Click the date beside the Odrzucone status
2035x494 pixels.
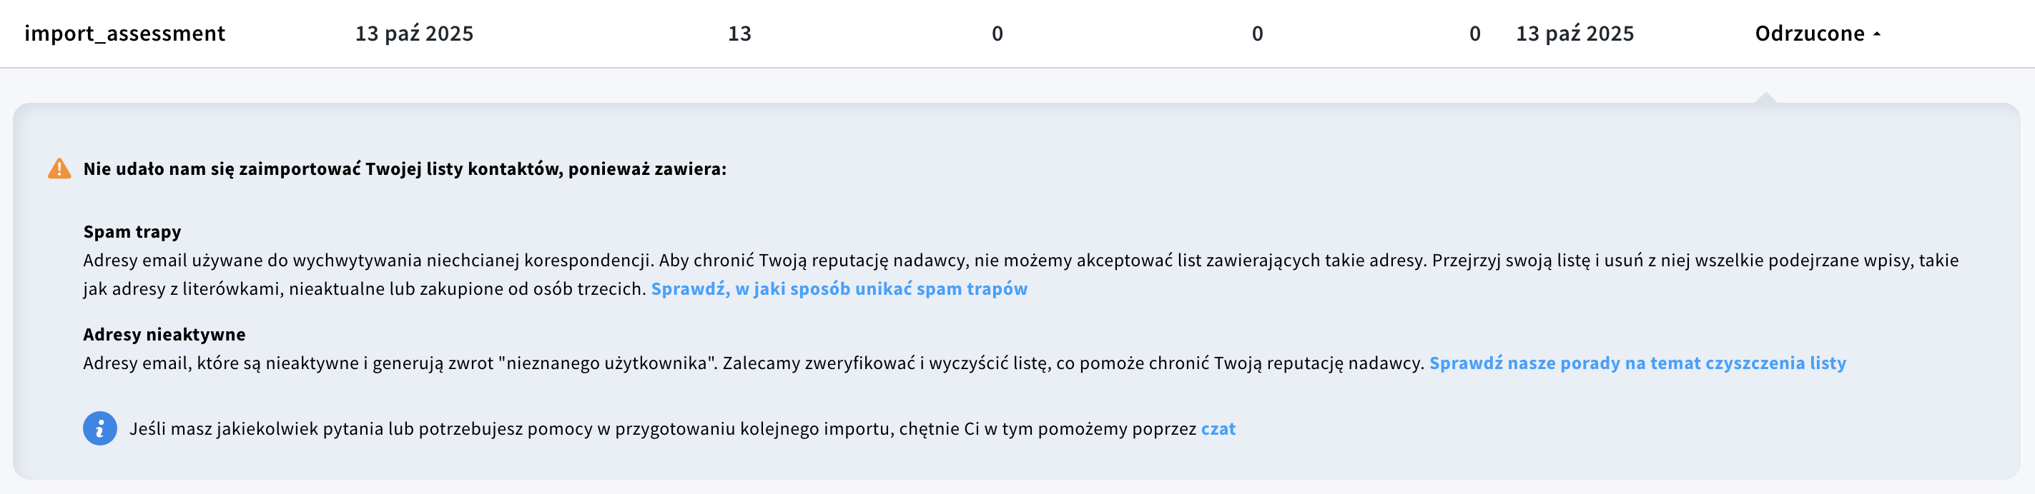[x=1575, y=34]
